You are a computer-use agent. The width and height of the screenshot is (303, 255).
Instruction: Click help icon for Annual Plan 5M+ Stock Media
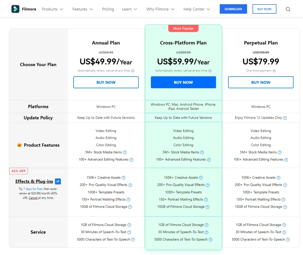click(125, 152)
